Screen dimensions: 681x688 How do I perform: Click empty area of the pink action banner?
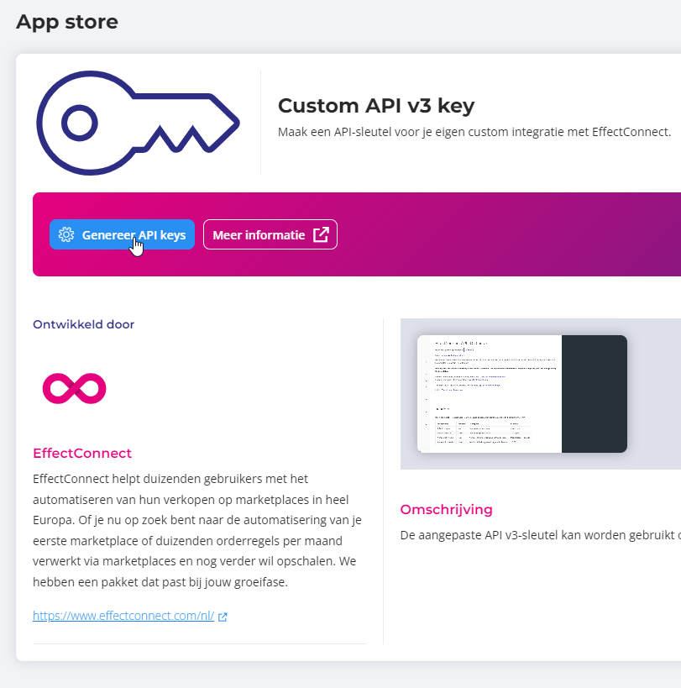(505, 234)
